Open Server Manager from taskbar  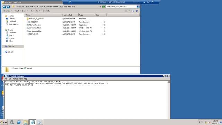coord(12,122)
